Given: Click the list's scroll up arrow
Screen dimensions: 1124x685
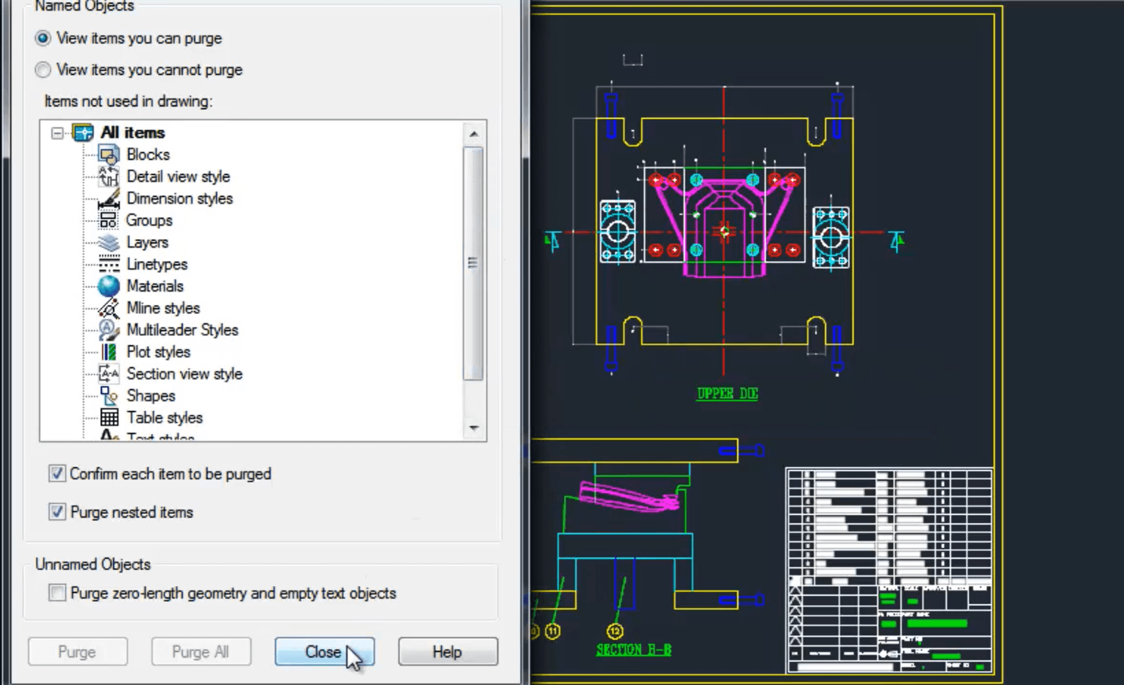Looking at the screenshot, I should (x=473, y=134).
